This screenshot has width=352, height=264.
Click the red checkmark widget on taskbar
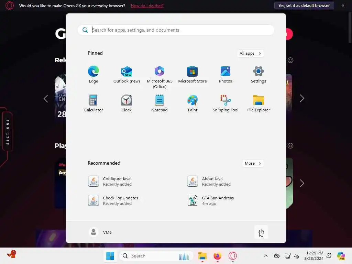pyautogui.click(x=11, y=254)
